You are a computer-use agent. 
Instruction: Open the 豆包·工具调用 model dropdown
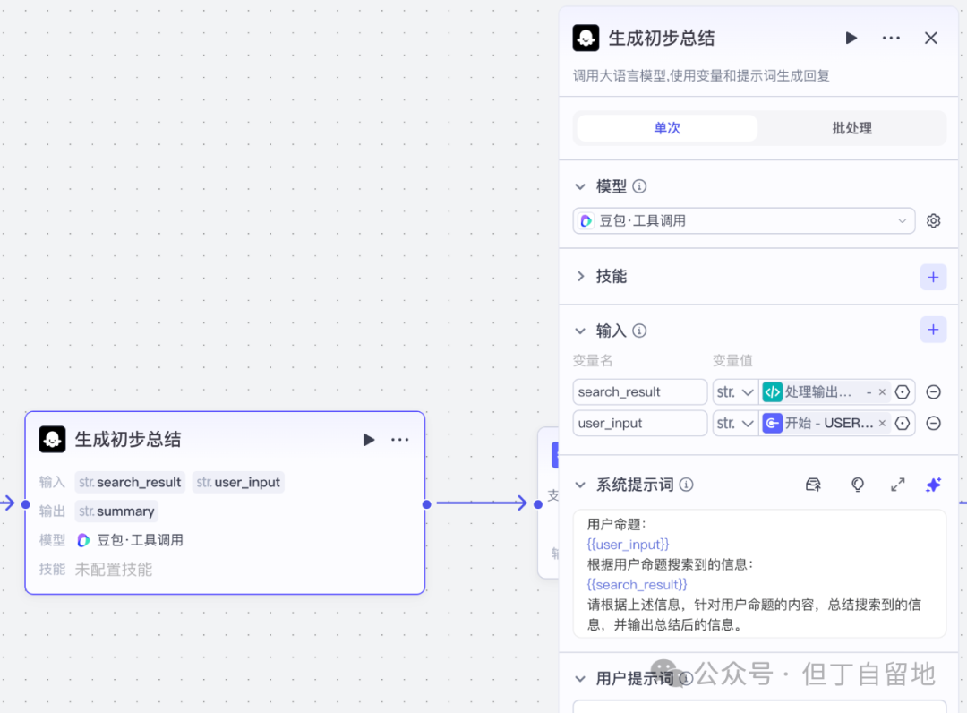[743, 220]
